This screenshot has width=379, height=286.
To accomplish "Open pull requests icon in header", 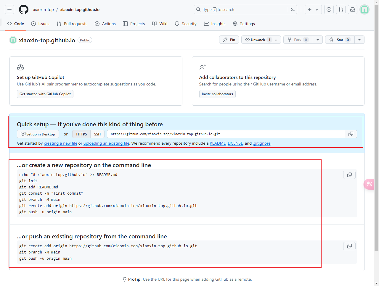I will point(341,9).
